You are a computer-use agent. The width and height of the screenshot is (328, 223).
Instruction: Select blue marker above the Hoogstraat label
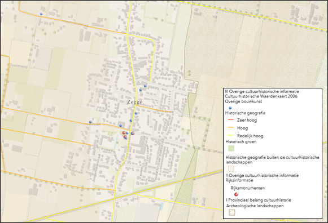click(x=90, y=122)
